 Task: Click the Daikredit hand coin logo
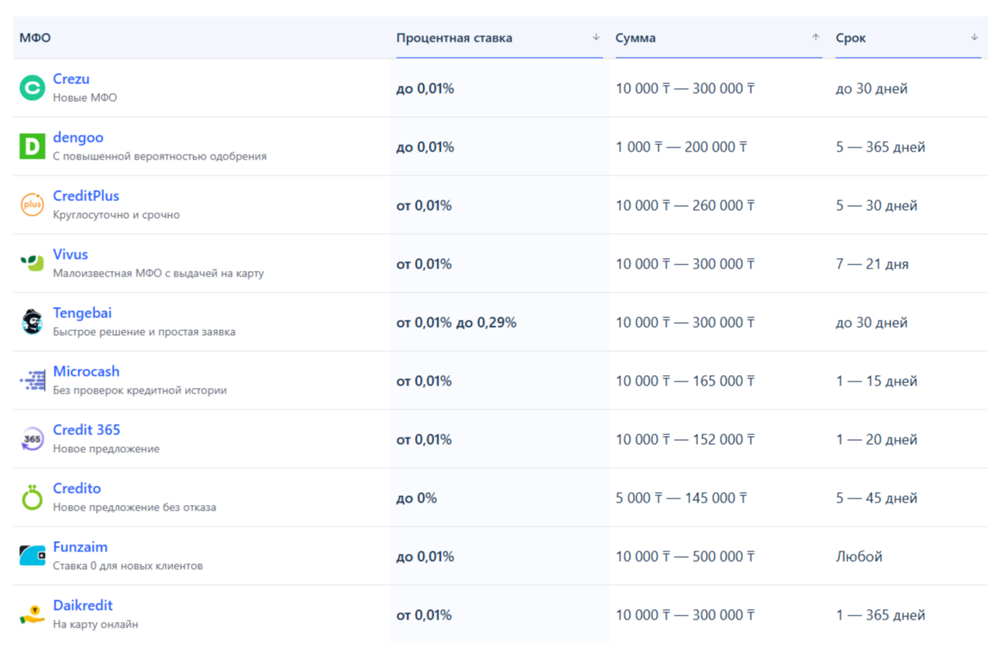32,615
